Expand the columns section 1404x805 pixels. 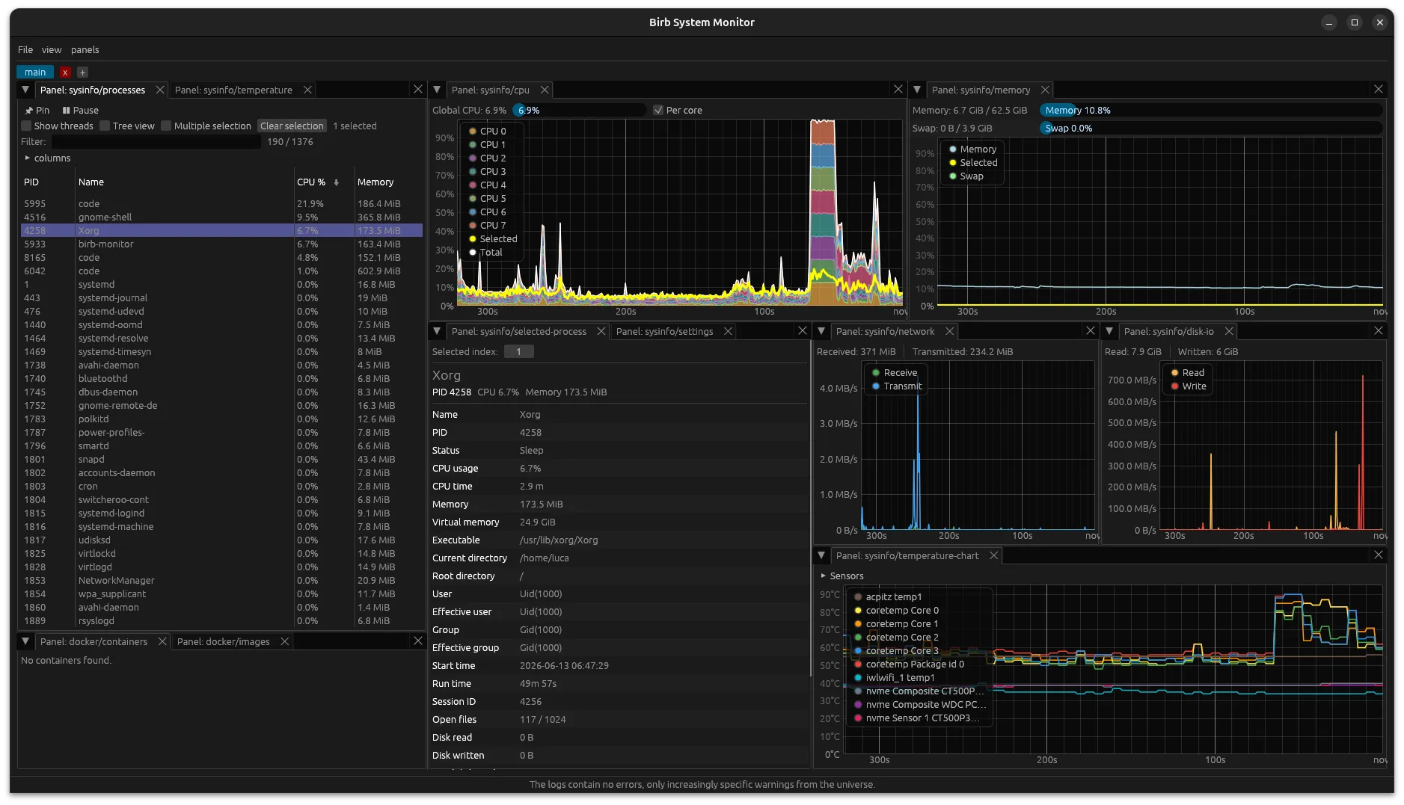click(x=47, y=158)
